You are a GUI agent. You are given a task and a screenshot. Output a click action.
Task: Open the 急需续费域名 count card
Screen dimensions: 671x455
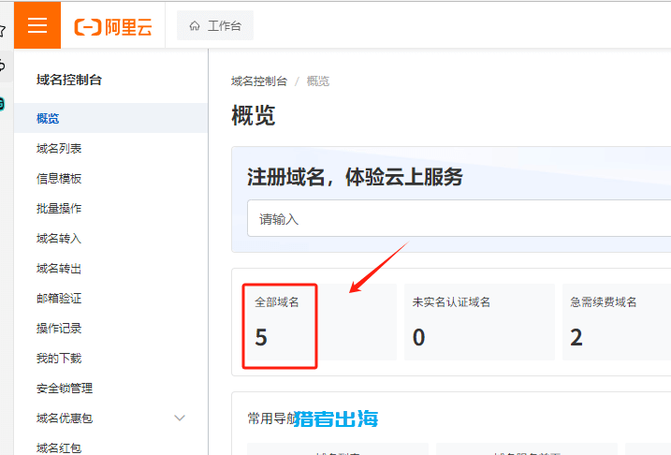point(617,322)
